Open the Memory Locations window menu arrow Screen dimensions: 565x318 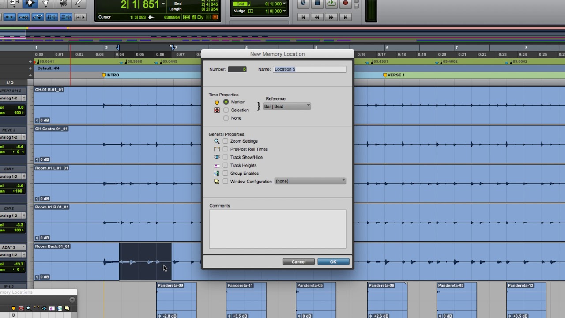coord(72,300)
